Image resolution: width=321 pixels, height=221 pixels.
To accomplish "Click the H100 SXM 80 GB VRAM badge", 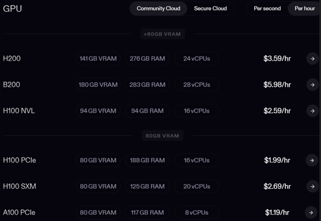I will (98, 186).
